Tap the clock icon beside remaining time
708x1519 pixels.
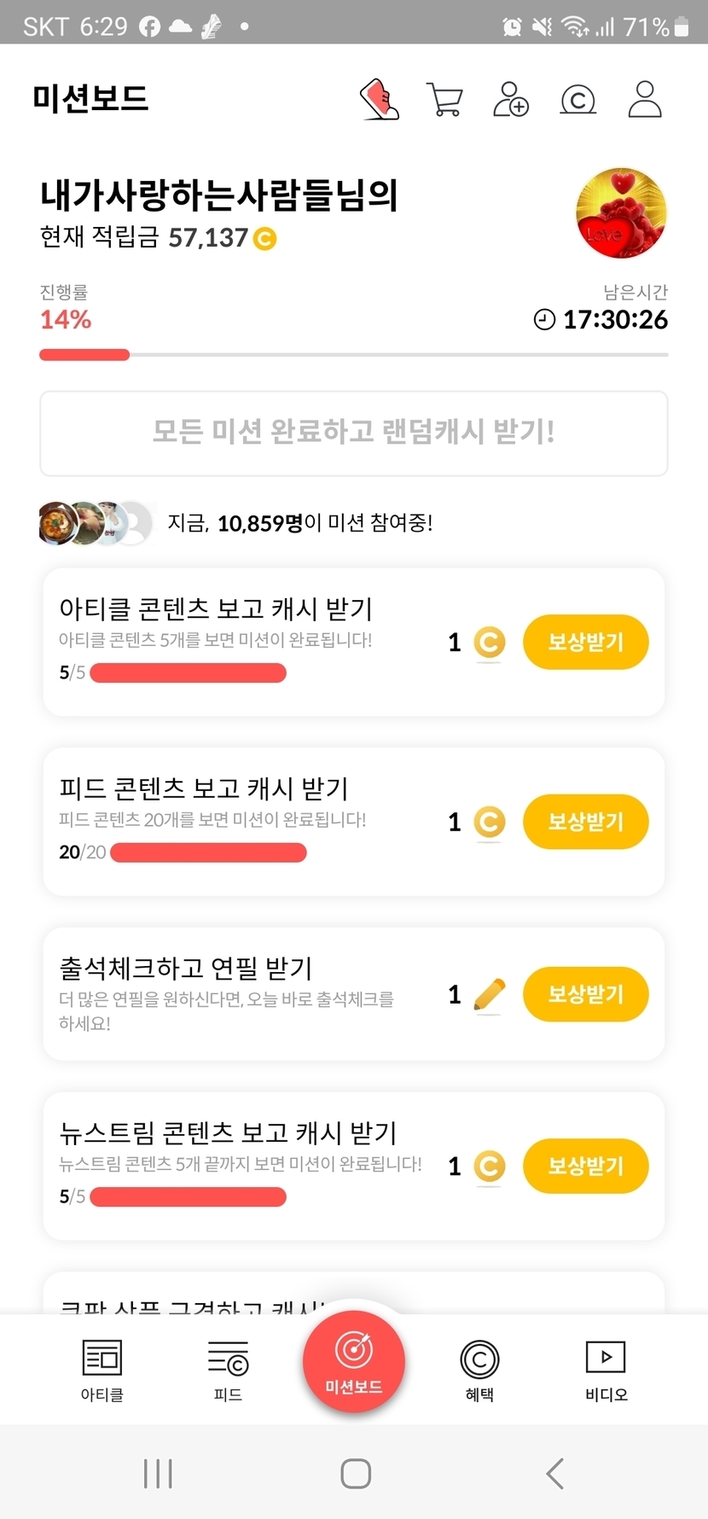[x=544, y=320]
